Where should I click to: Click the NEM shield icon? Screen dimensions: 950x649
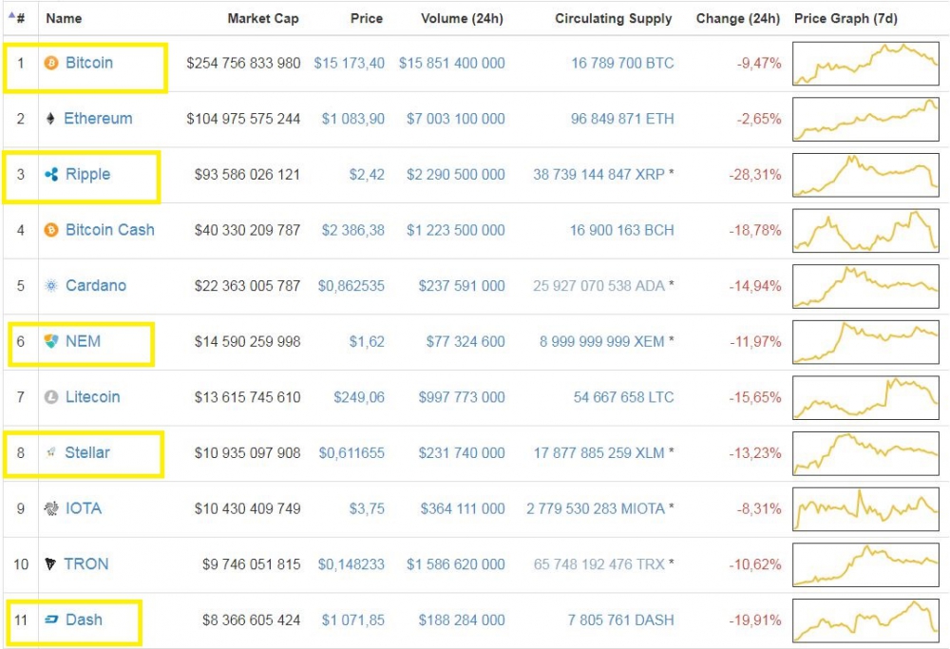51,341
